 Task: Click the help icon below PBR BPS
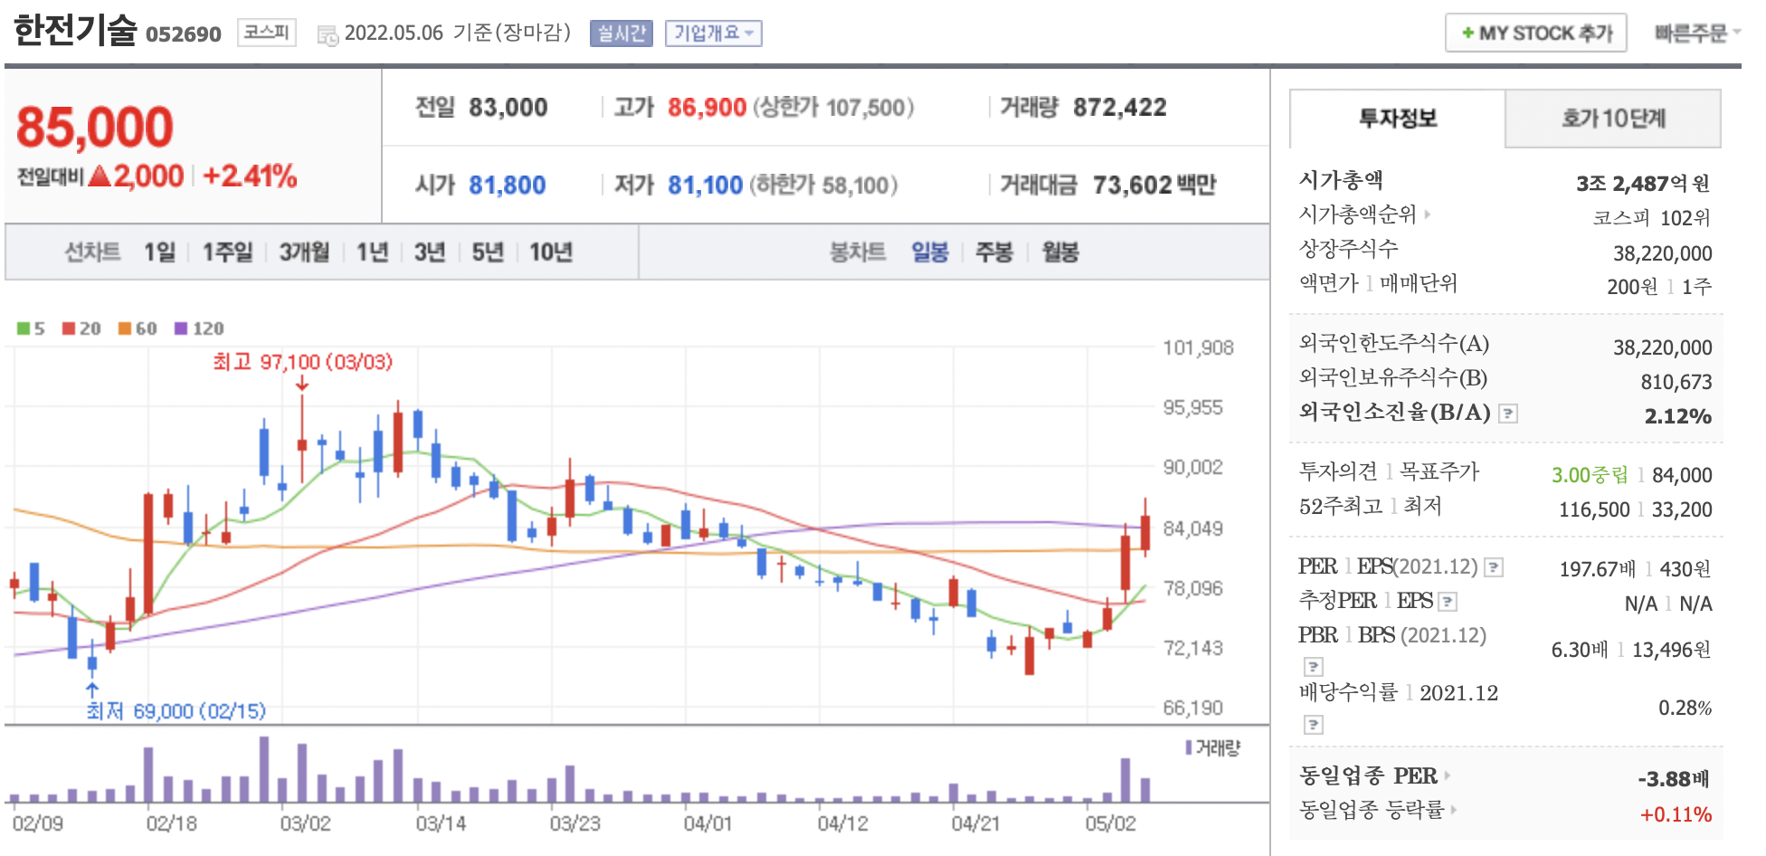[x=1314, y=667]
